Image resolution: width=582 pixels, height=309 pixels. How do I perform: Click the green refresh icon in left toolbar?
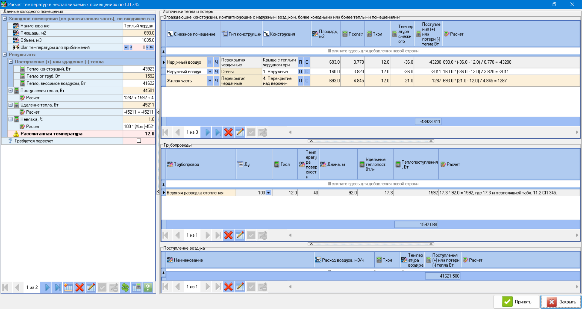pyautogui.click(x=125, y=287)
